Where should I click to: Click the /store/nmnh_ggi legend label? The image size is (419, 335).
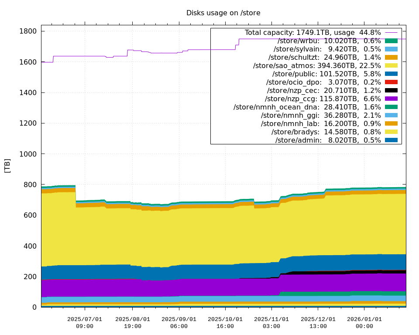pyautogui.click(x=321, y=115)
